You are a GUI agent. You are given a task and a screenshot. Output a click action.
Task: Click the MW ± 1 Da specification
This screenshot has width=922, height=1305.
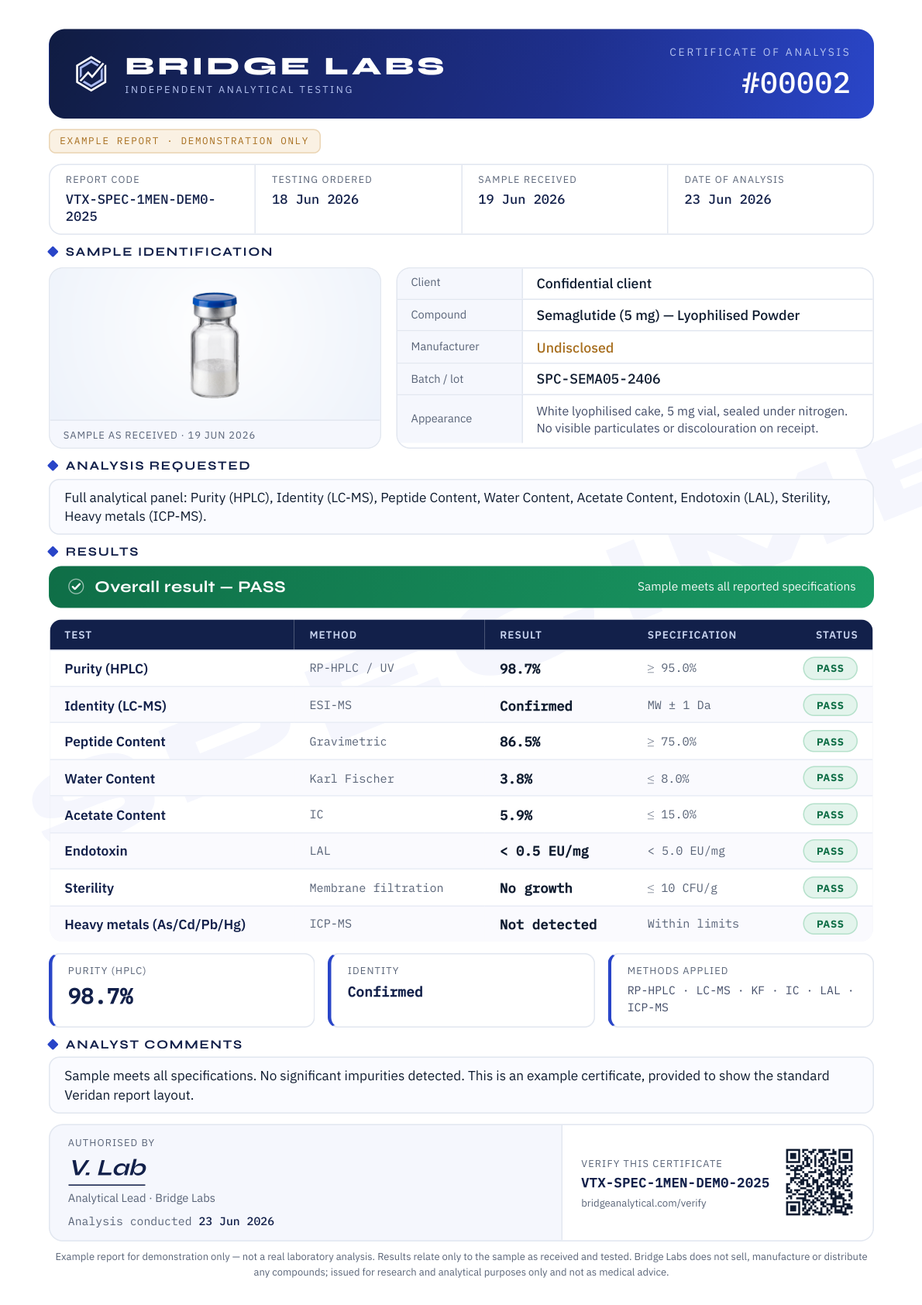[679, 705]
